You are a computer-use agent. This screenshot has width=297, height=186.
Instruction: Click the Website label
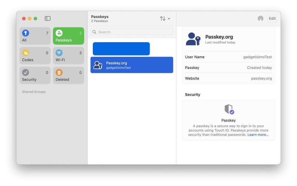coord(192,78)
